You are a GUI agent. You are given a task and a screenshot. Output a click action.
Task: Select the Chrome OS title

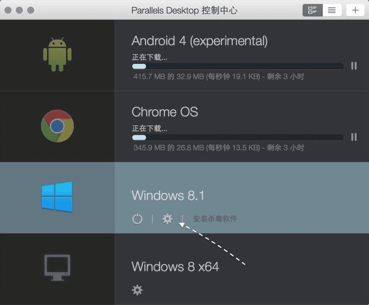[165, 112]
